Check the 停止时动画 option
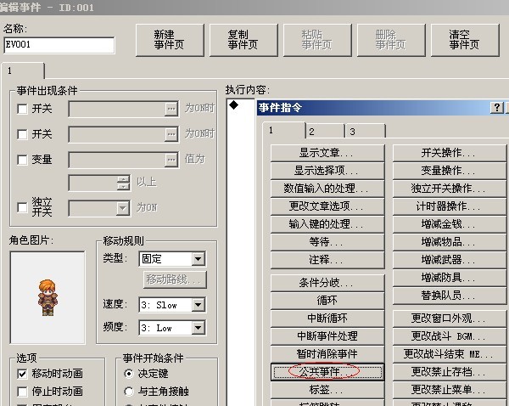Viewport: 509px width, 406px height. point(22,392)
